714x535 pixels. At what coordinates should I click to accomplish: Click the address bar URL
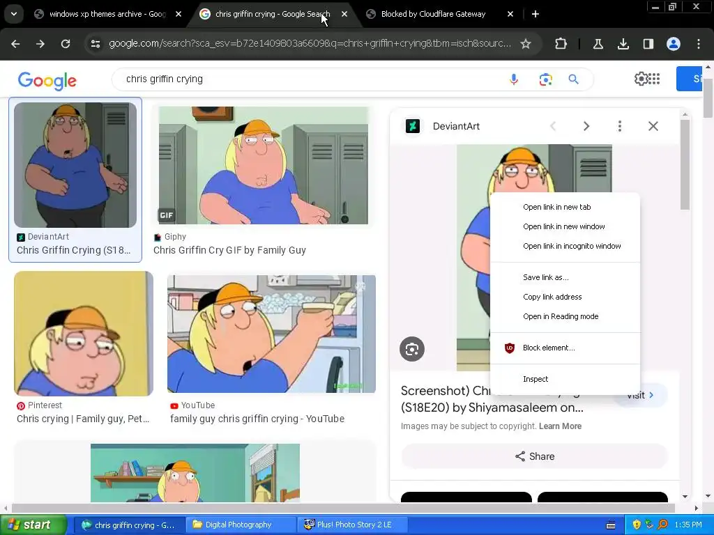coord(310,44)
